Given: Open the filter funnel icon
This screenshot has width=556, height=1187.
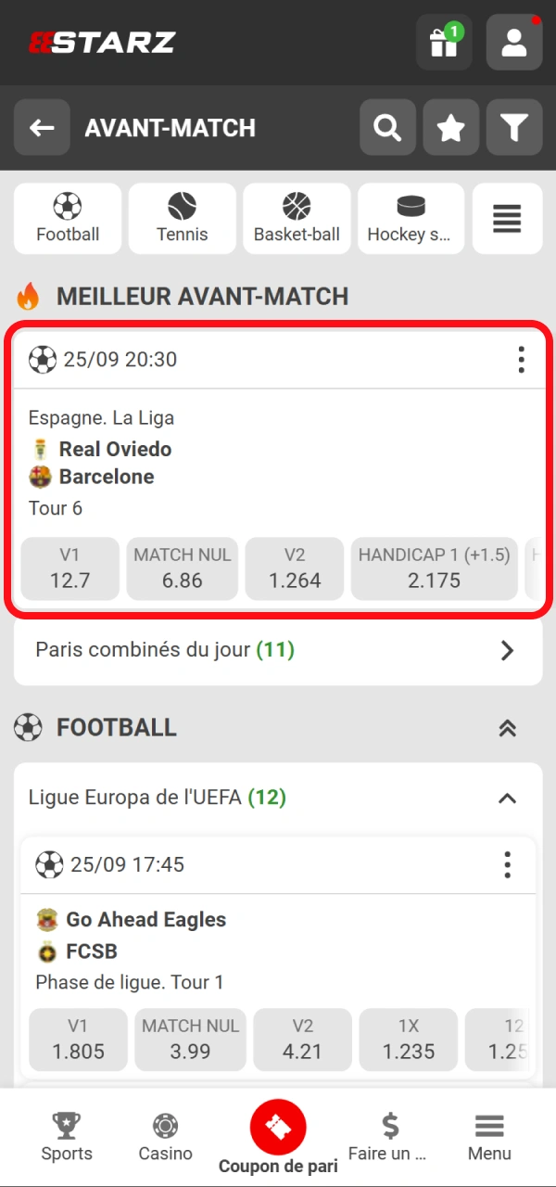Looking at the screenshot, I should pos(514,128).
